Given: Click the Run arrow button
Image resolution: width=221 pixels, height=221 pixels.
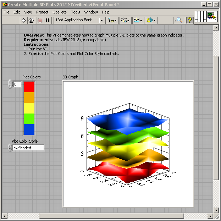Looking at the screenshot, I should pyautogui.click(x=24, y=20).
